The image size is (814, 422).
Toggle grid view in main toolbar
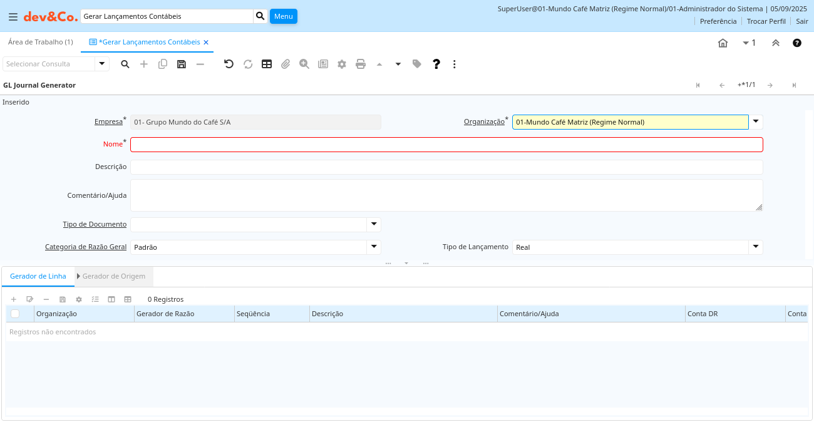pos(267,64)
